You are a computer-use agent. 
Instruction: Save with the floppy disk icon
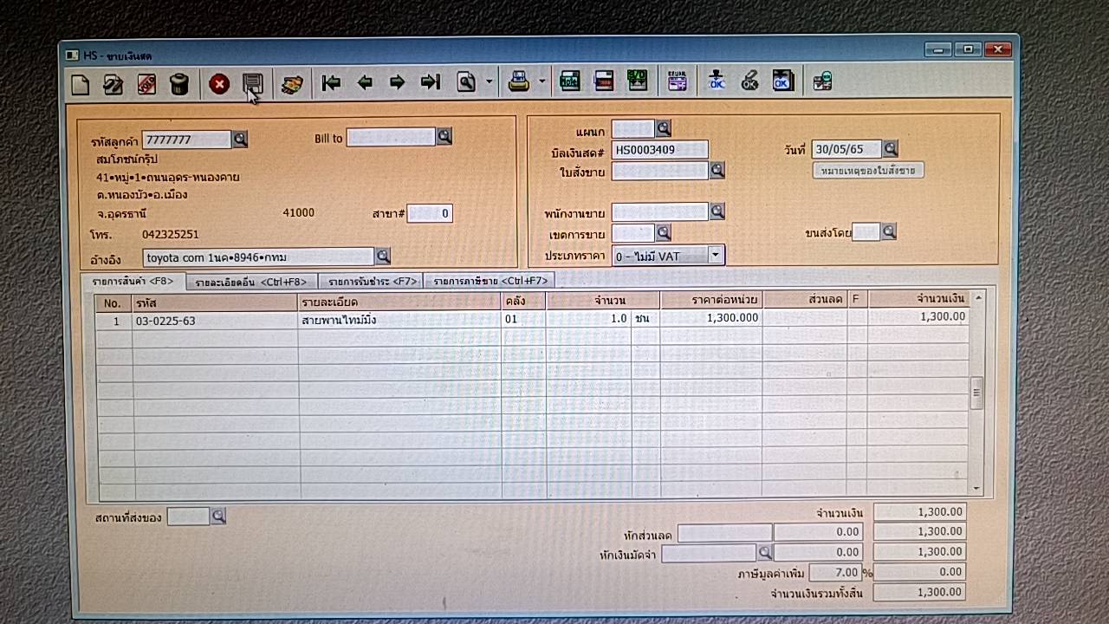[x=253, y=83]
